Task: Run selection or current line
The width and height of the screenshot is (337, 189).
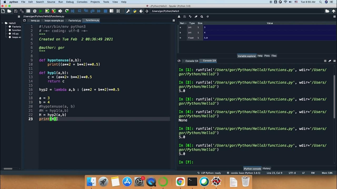Action: point(60,11)
